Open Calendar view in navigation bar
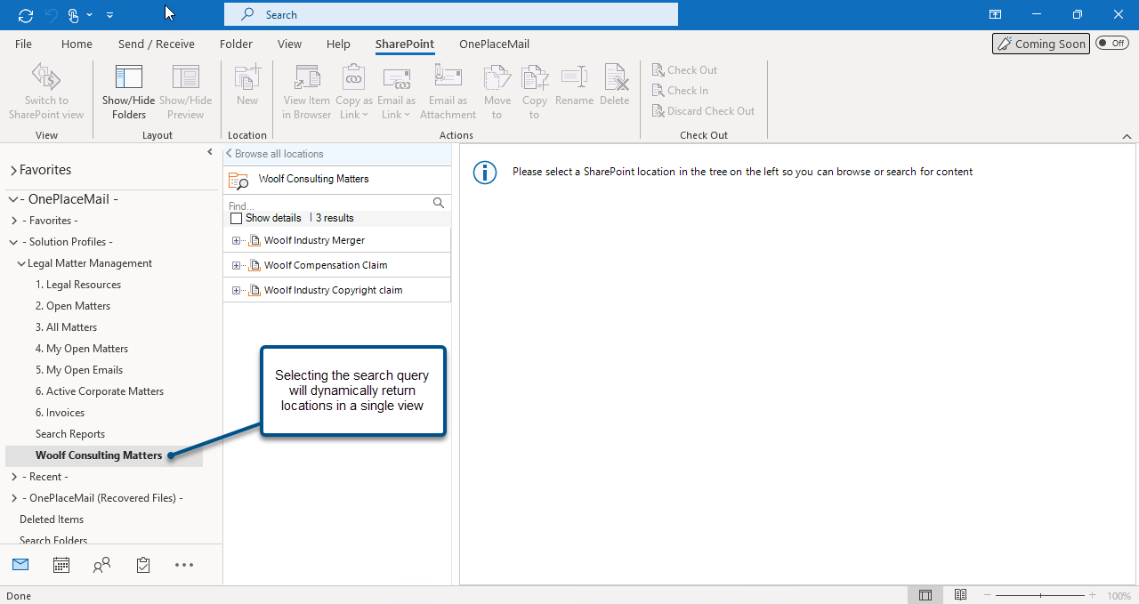1139x604 pixels. point(61,565)
